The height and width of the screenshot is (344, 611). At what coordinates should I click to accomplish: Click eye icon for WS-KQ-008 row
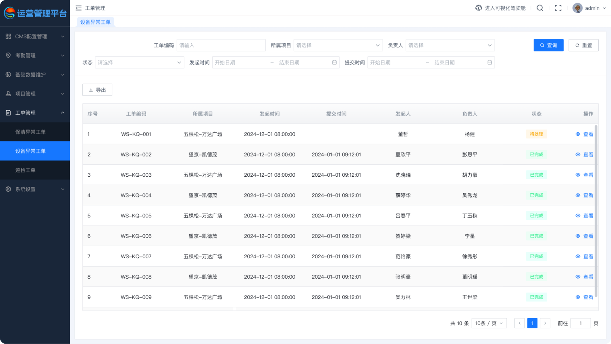pos(578,277)
